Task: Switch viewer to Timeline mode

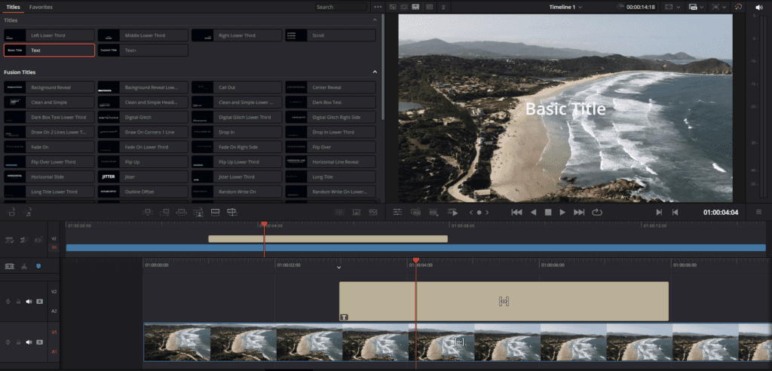Action: click(415, 7)
